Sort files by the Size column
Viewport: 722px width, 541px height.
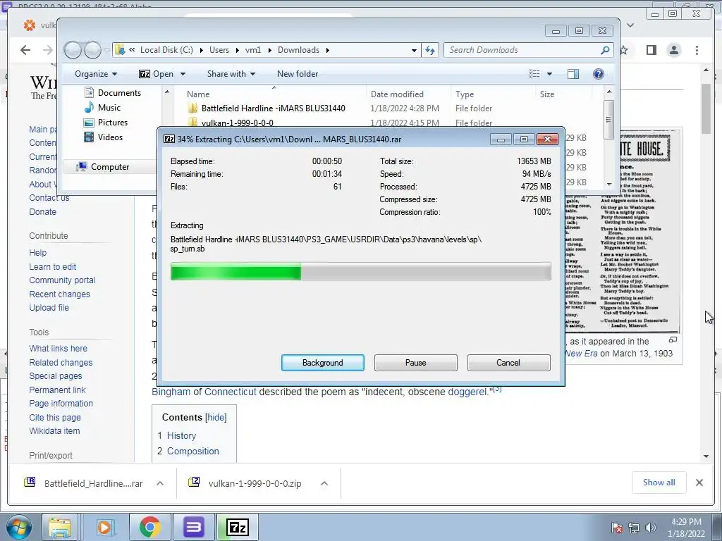pyautogui.click(x=547, y=94)
